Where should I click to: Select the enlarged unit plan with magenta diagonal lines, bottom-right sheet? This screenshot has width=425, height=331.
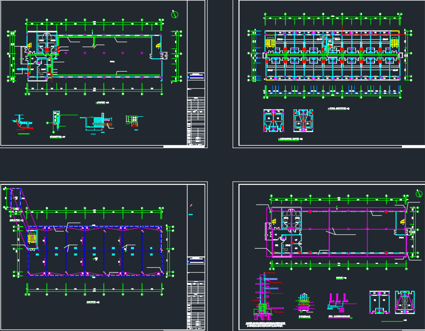[405, 302]
